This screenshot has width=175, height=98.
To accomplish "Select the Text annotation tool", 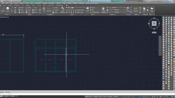I will [x=44, y=9].
